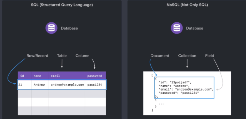Click the 'Field' label
Viewport: 246px width, 119px height.
tap(210, 56)
